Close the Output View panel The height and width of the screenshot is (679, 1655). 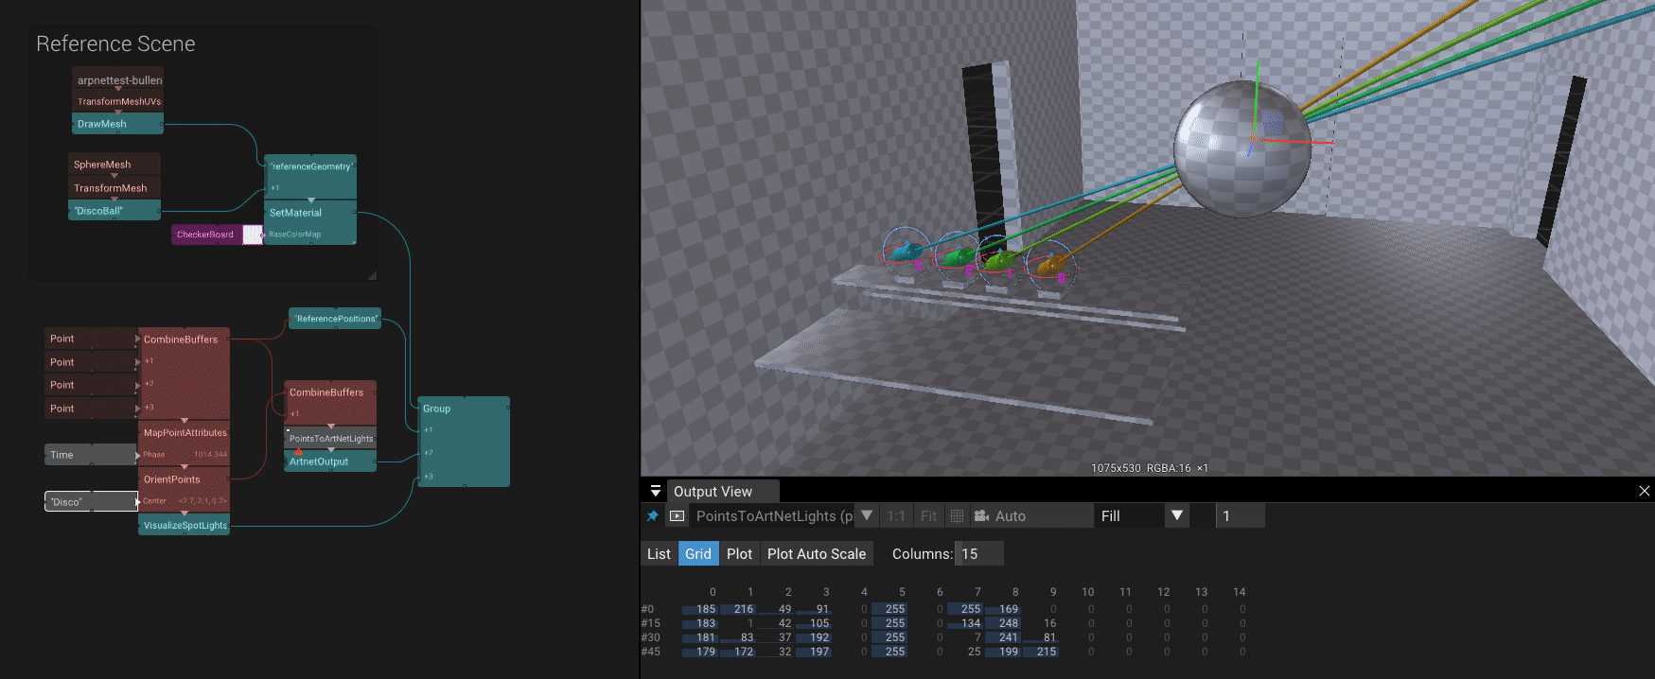(1644, 491)
